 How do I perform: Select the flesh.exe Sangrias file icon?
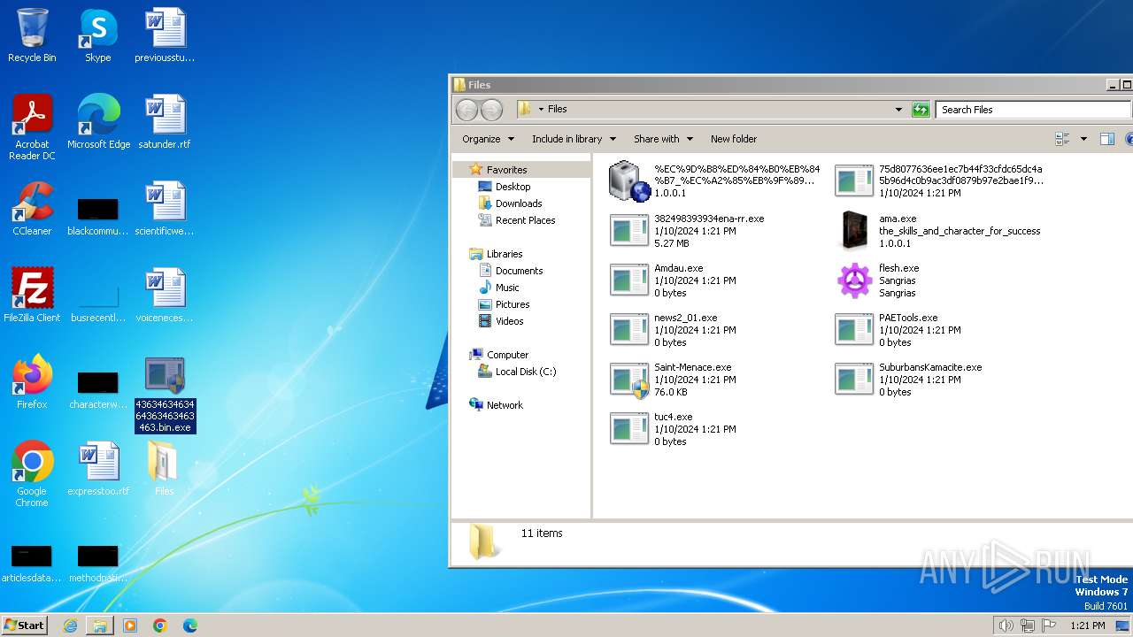[854, 280]
